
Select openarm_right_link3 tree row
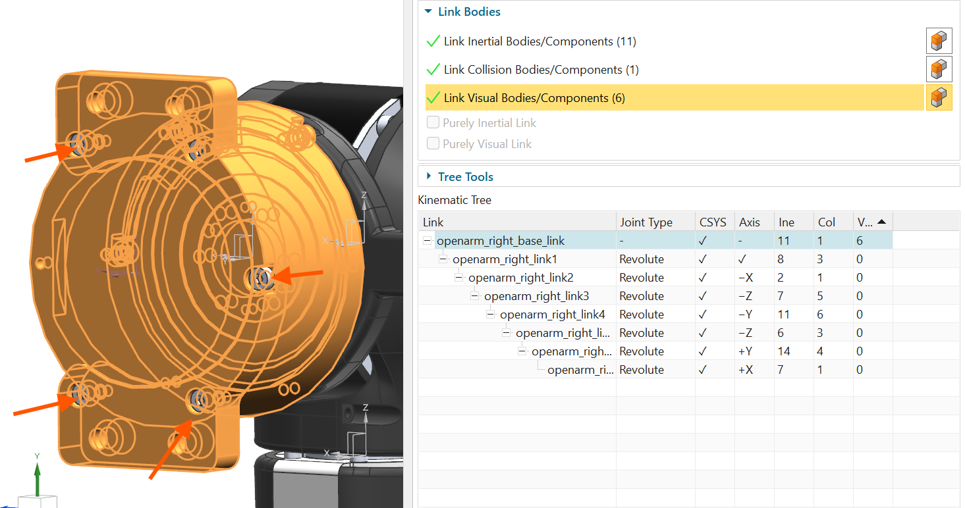tap(537, 296)
